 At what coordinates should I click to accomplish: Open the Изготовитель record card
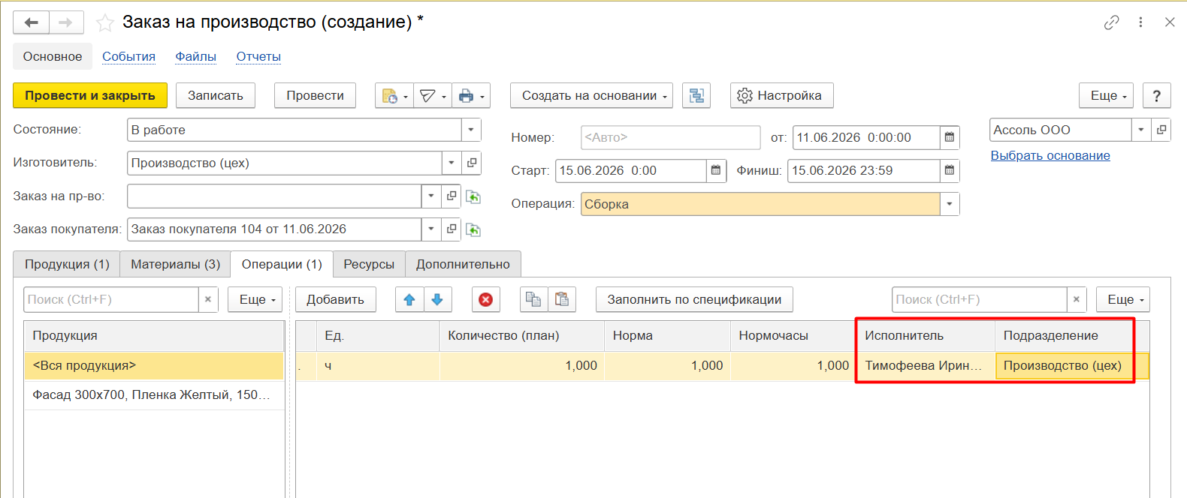pos(472,163)
